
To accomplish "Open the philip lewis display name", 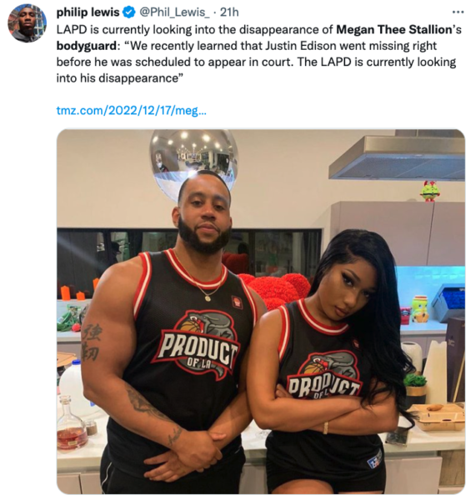I will [x=88, y=12].
